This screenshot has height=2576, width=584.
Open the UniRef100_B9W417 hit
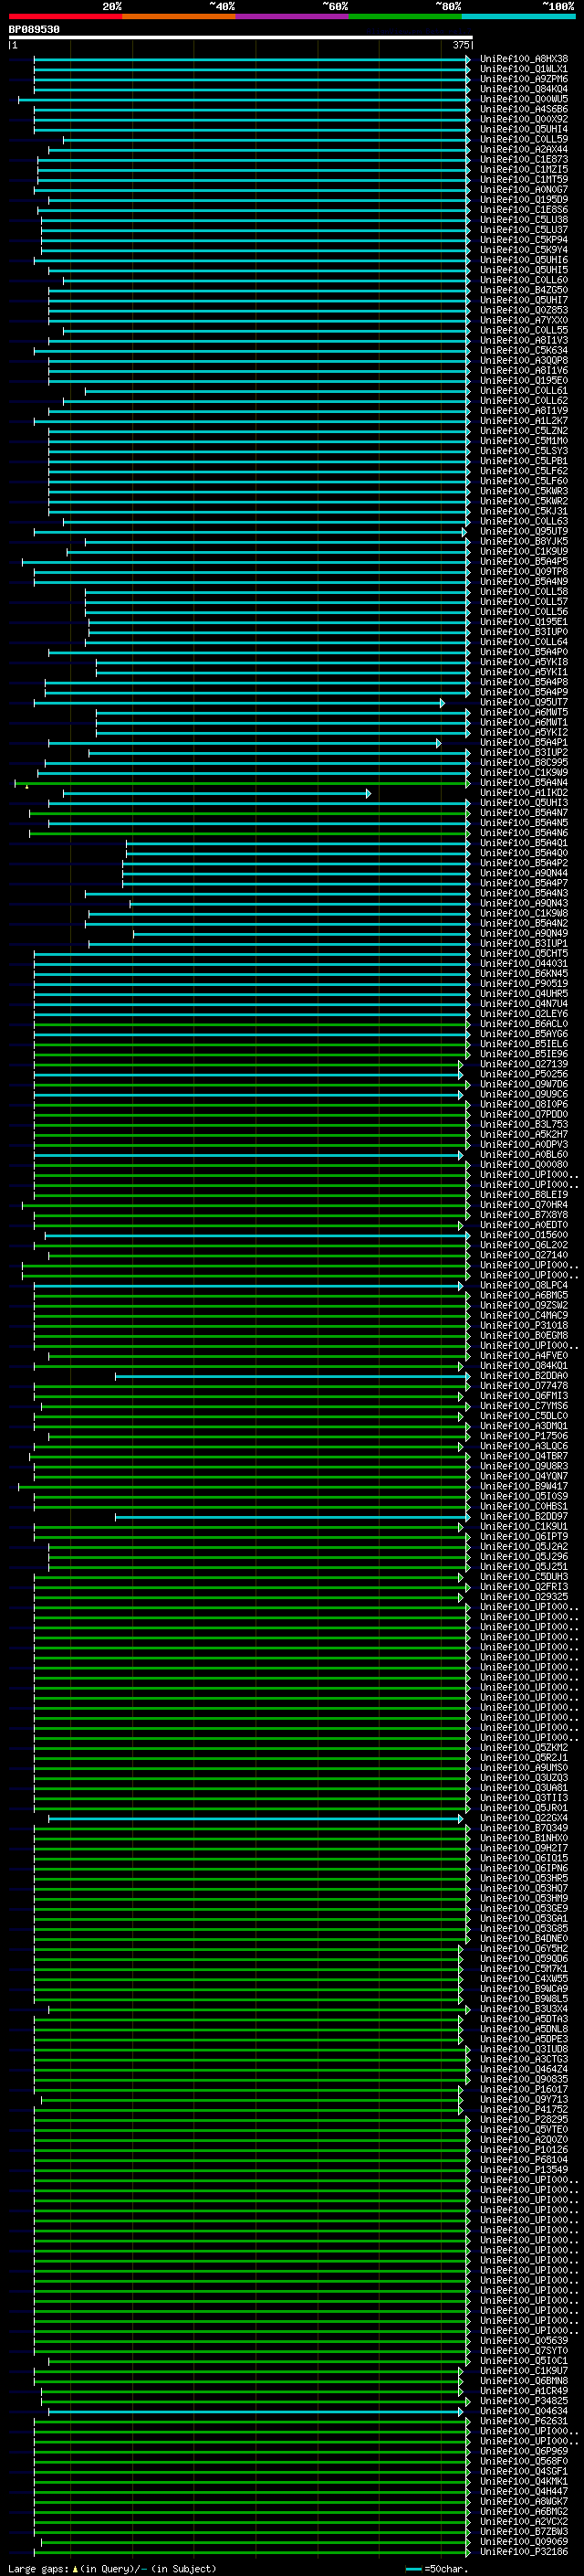pos(524,1486)
